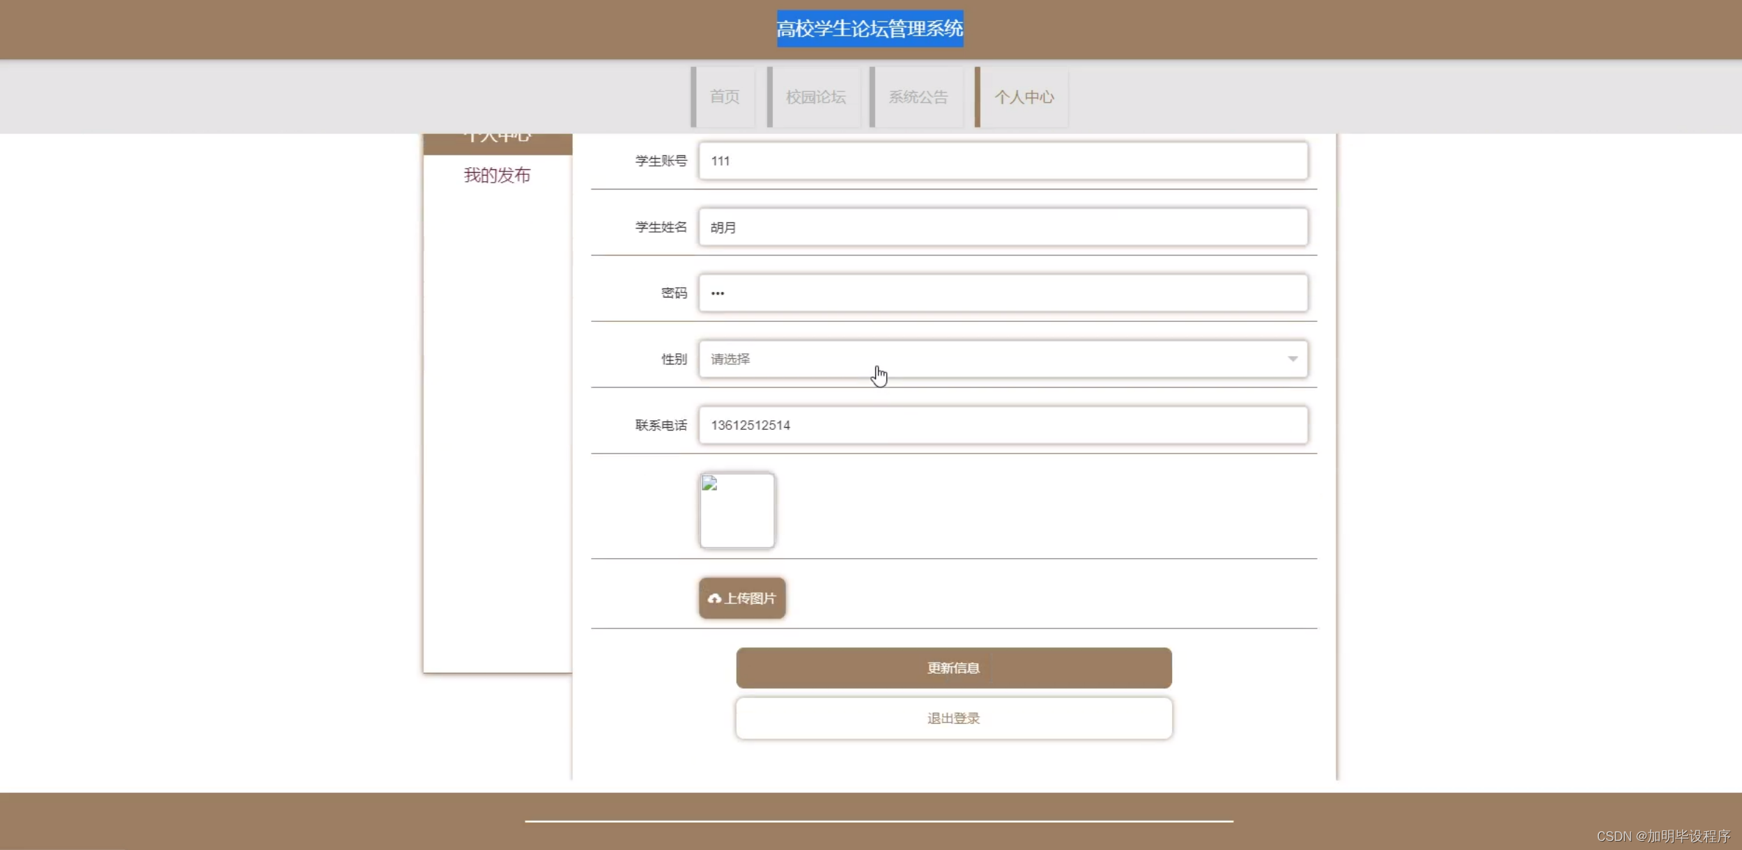The image size is (1742, 850).
Task: Click the 退出登录 button
Action: (953, 718)
